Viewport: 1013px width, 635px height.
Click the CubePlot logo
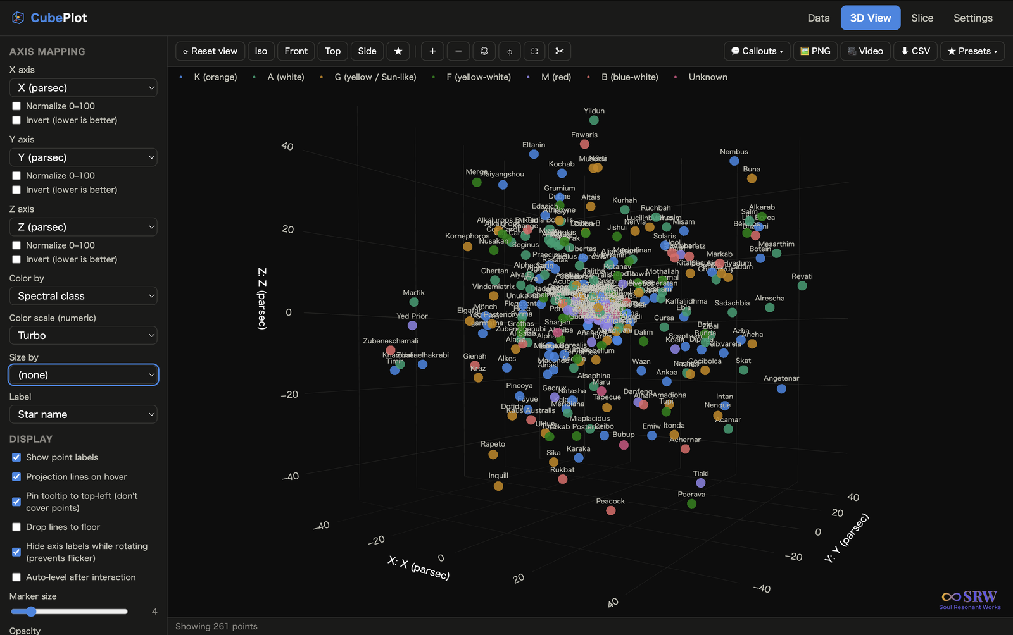tap(49, 18)
